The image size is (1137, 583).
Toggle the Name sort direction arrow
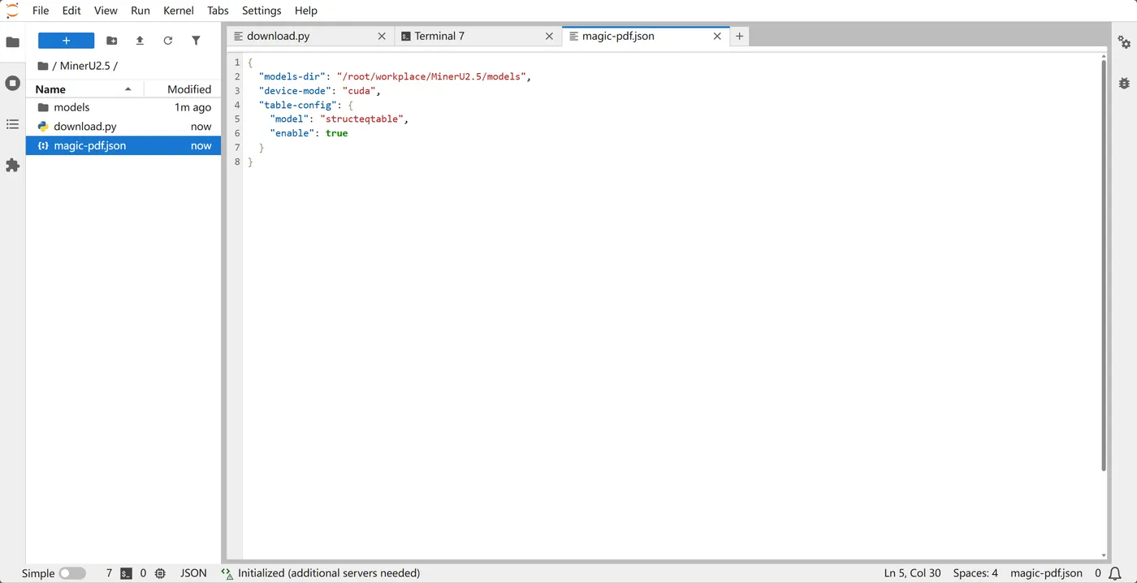pos(128,89)
